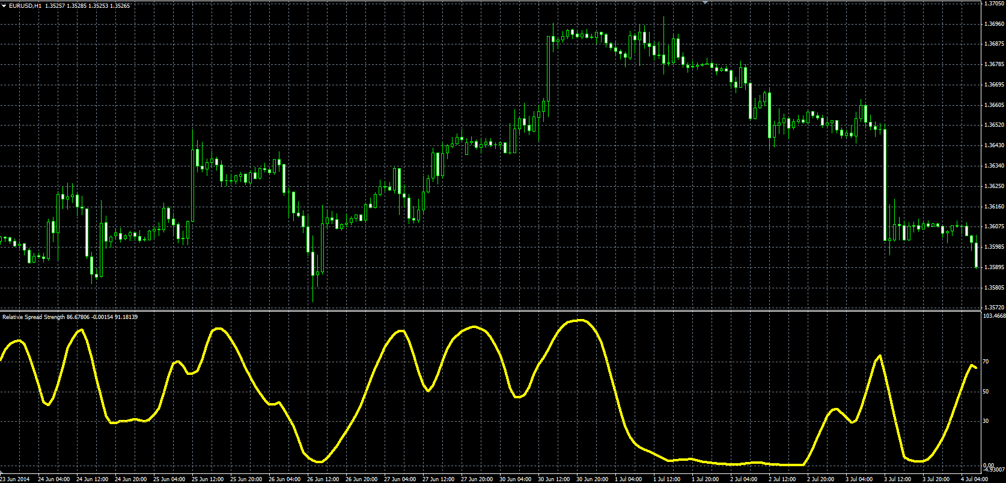The width and height of the screenshot is (1006, 483).
Task: Click the 1.36430 price label
Action: point(994,145)
